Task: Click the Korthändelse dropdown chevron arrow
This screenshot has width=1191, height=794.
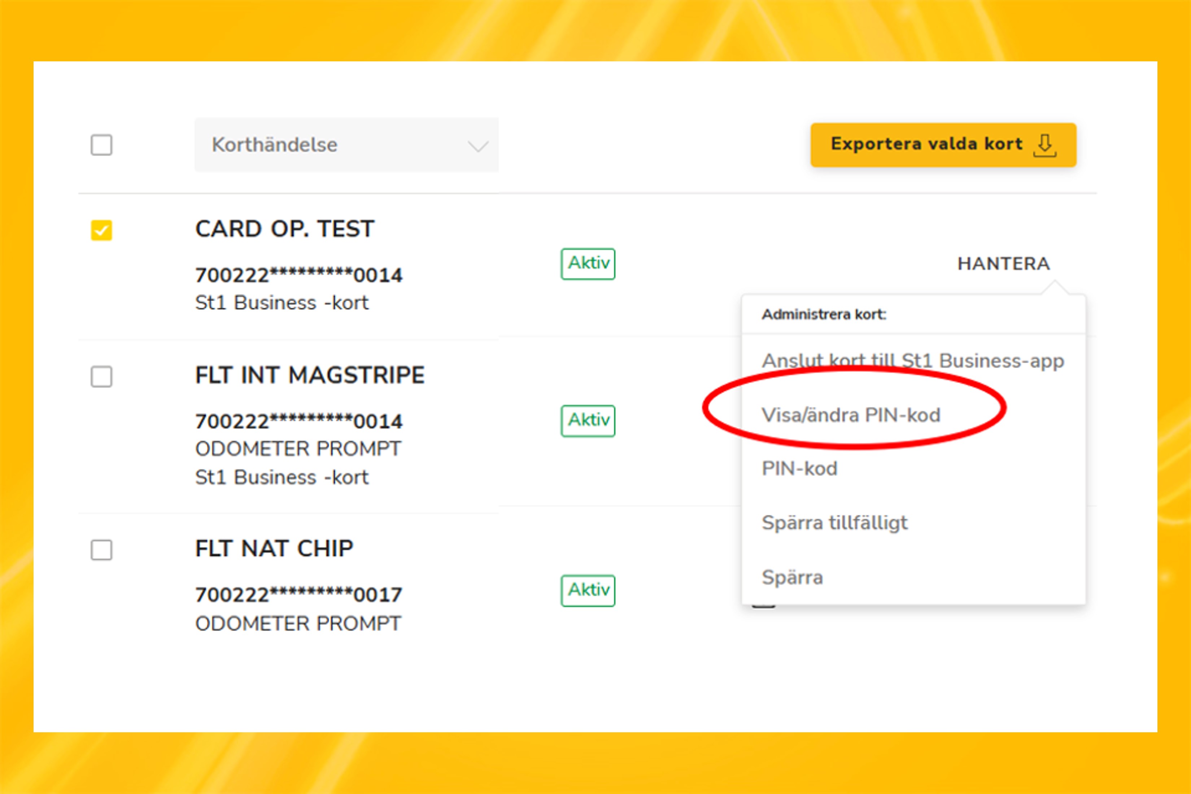Action: [477, 146]
